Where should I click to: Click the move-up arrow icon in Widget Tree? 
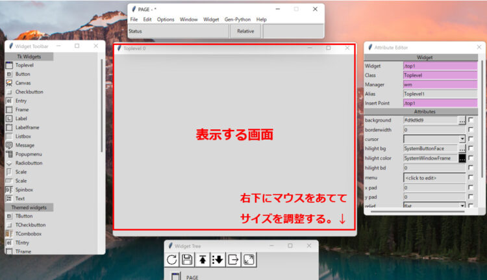[203, 259]
